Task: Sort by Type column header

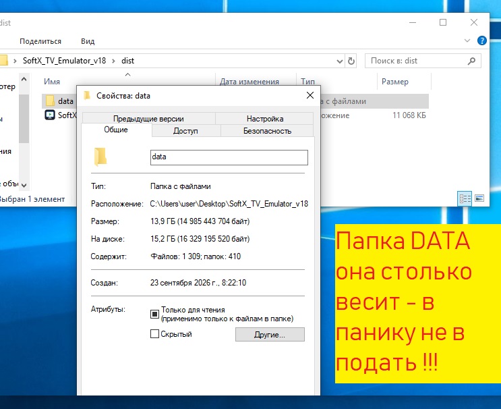Action: [x=307, y=82]
